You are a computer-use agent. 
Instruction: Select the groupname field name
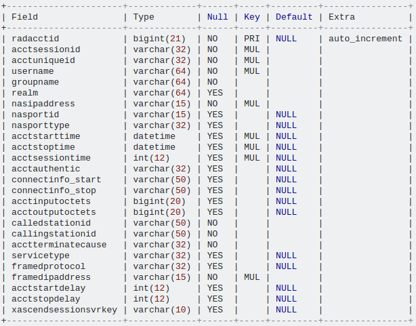point(35,82)
